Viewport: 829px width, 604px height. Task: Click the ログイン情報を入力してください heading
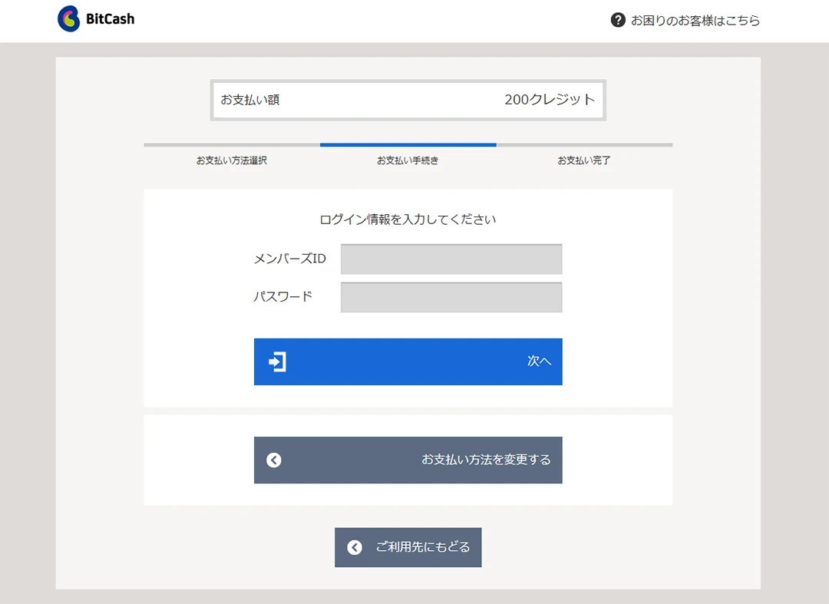tap(408, 219)
